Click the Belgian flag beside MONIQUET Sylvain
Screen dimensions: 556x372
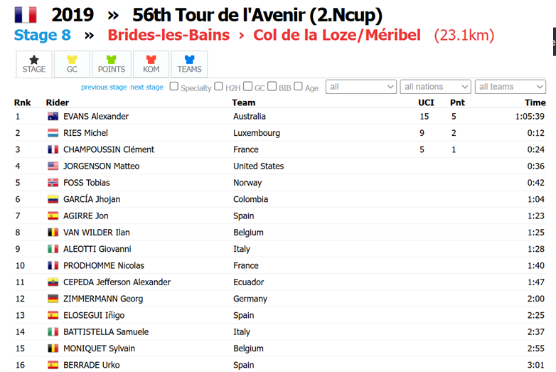pyautogui.click(x=53, y=349)
